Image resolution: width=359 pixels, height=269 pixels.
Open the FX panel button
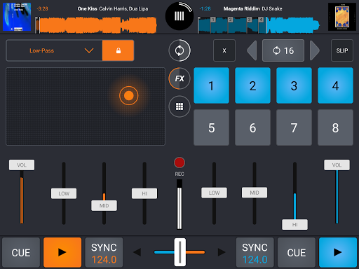(179, 78)
